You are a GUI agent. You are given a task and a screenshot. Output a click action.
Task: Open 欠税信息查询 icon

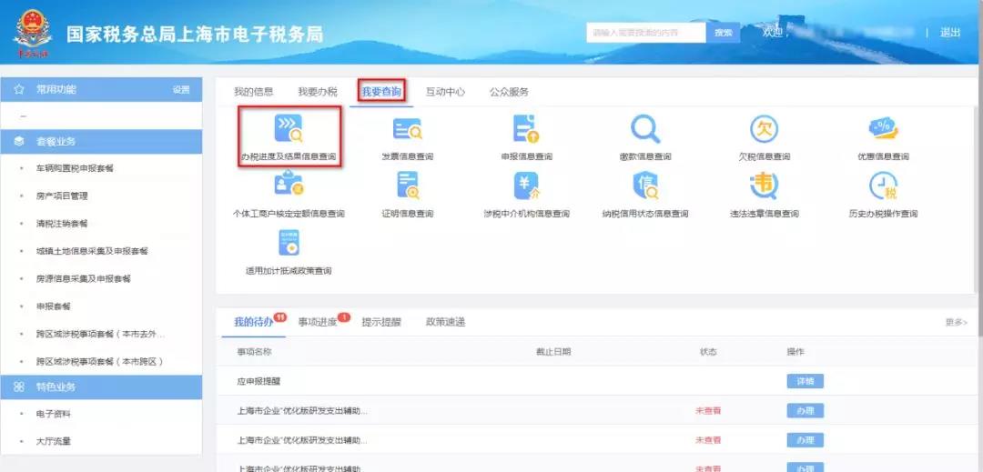764,130
